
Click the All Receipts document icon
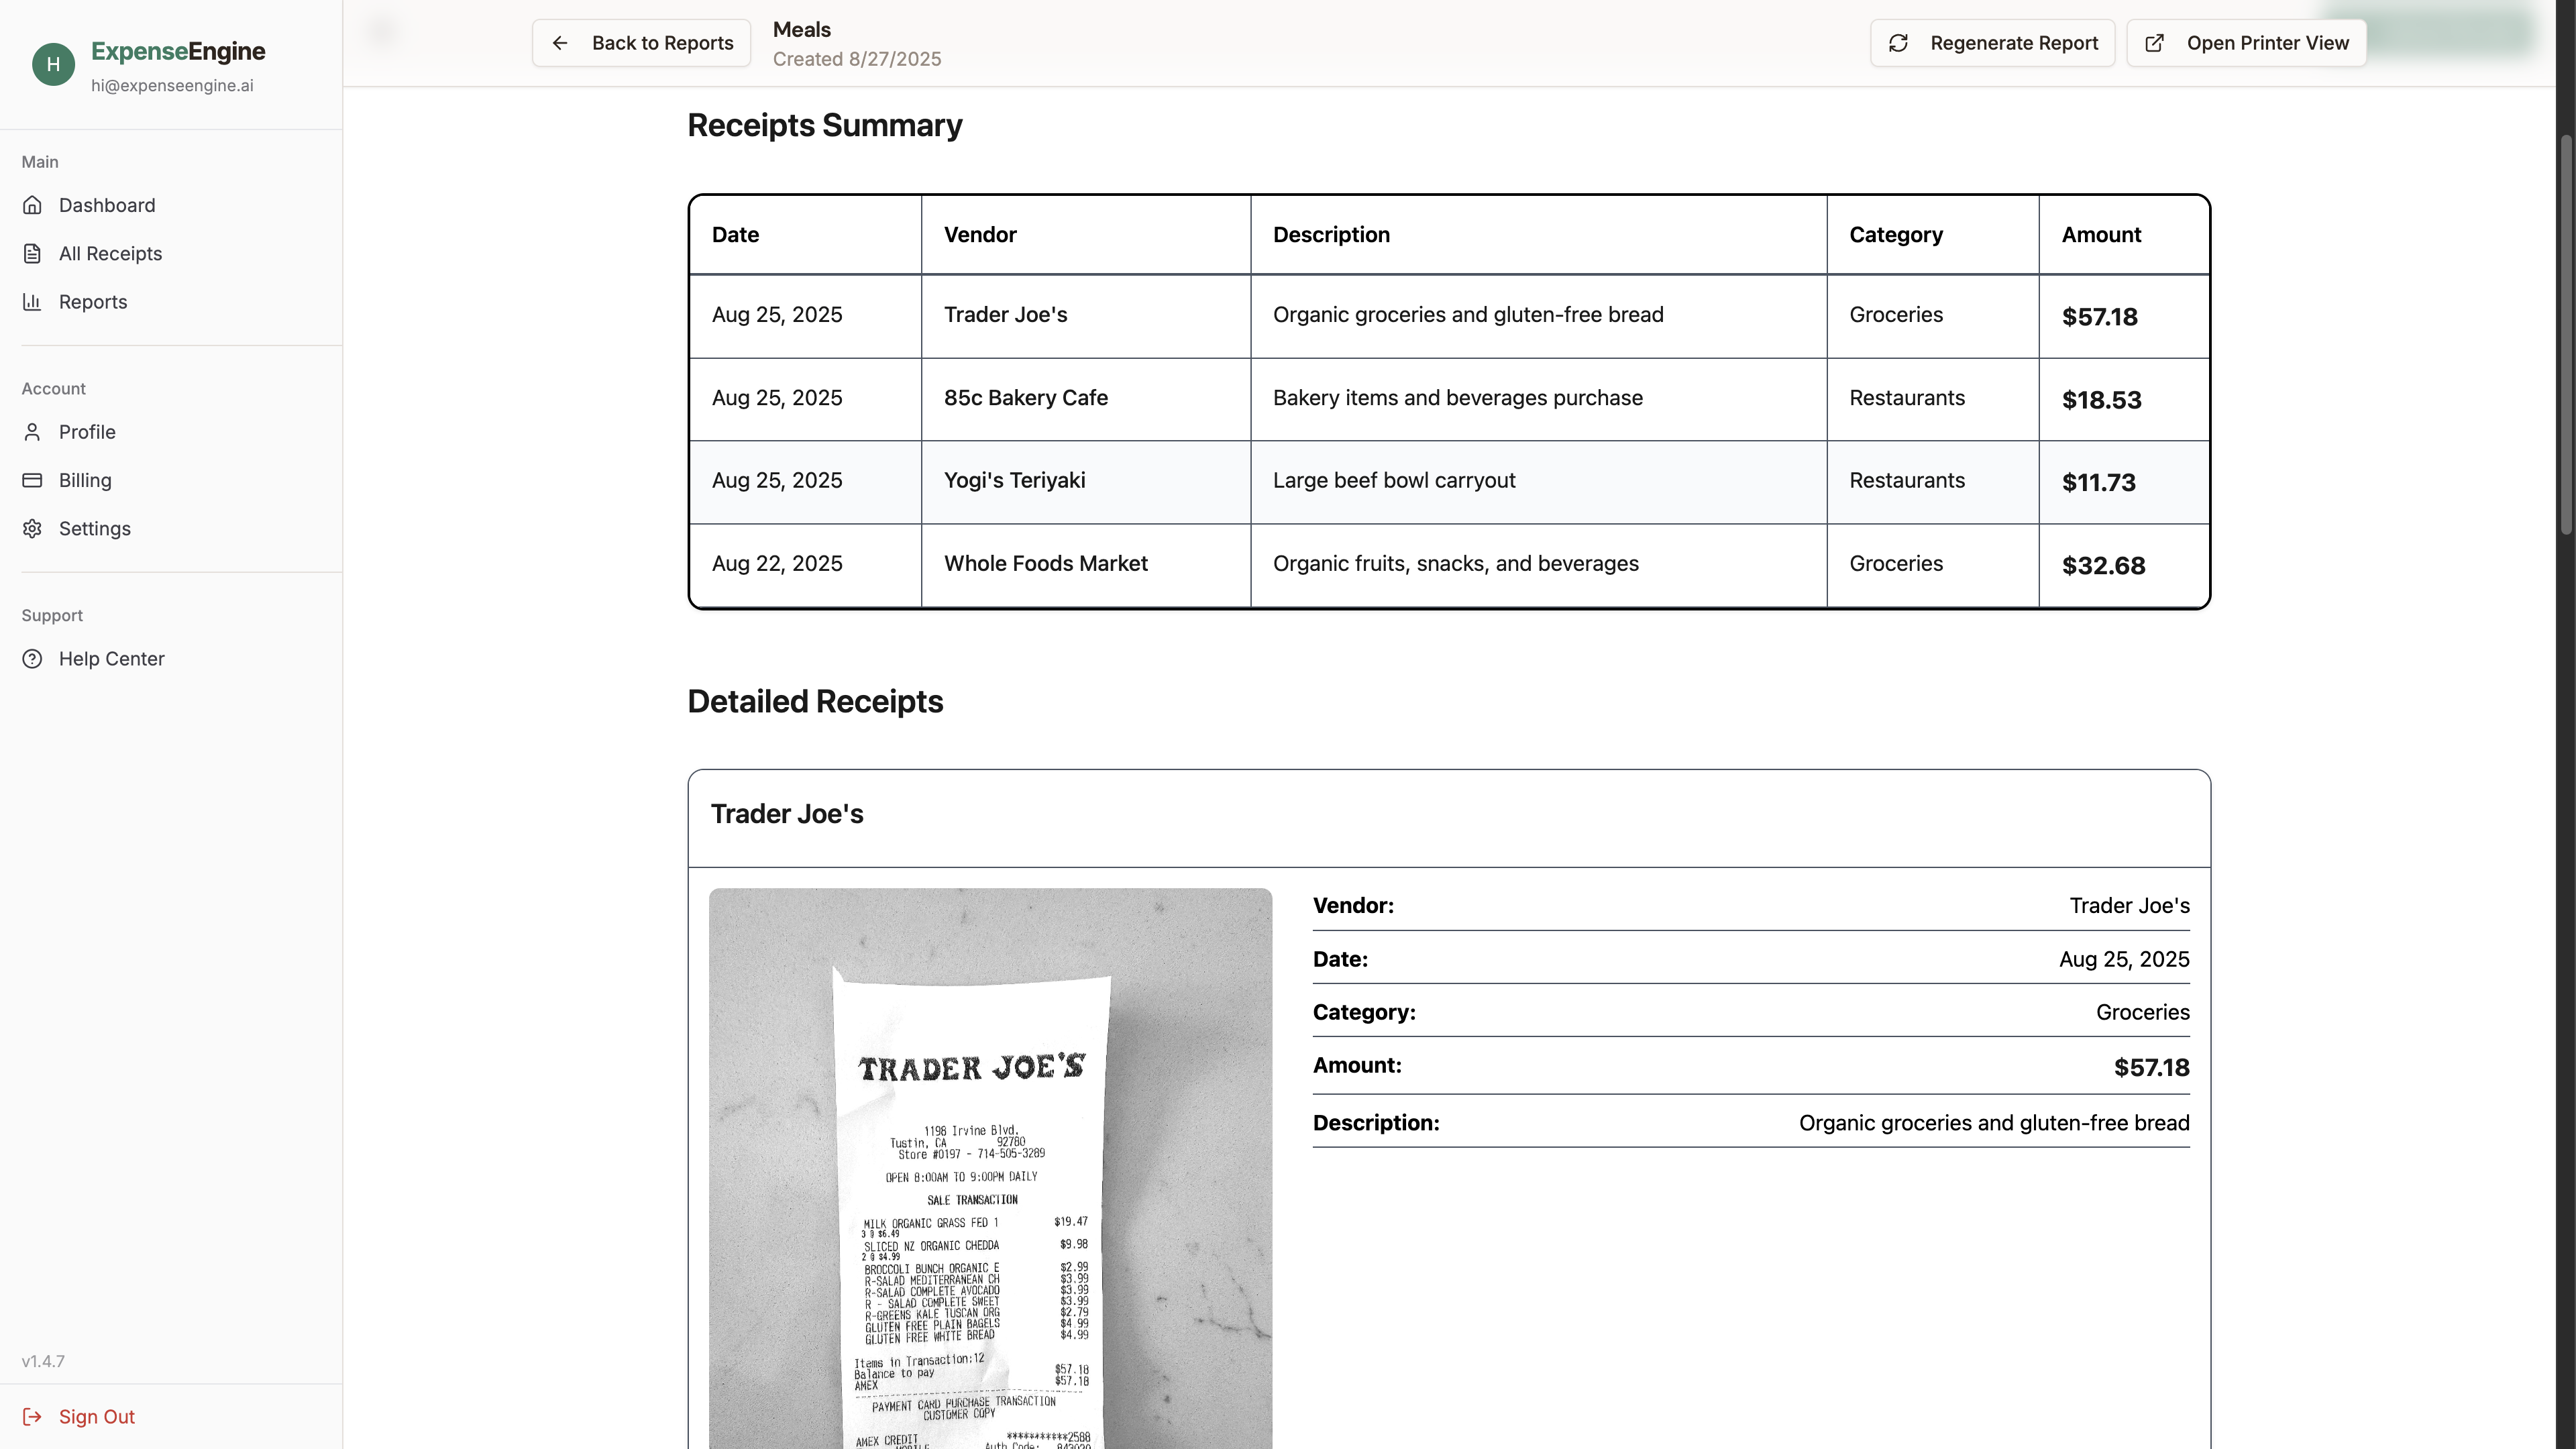[x=33, y=253]
